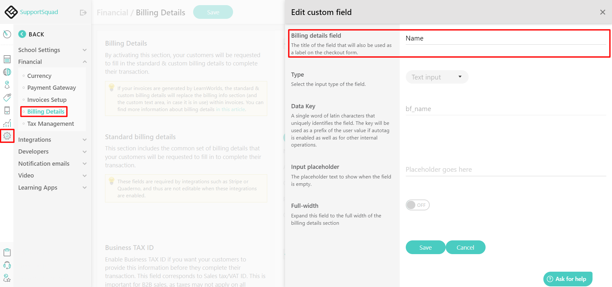Viewport: 612px width, 287px height.
Task: Save the custom field changes
Action: tap(425, 247)
